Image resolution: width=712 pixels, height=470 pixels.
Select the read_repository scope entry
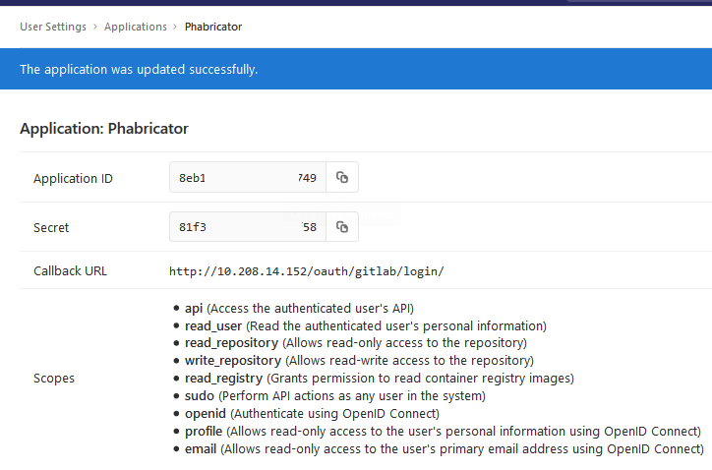click(x=356, y=343)
